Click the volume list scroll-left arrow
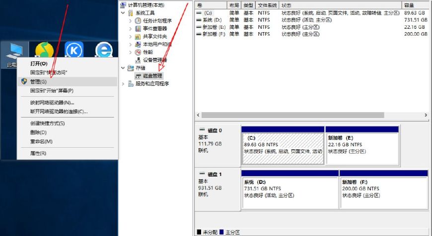The width and height of the screenshot is (432, 236). [x=198, y=115]
